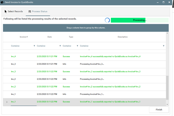Image resolution: width=174 pixels, height=116 pixels.
Task: Switch to the Select Records tab
Action: pyautogui.click(x=15, y=12)
